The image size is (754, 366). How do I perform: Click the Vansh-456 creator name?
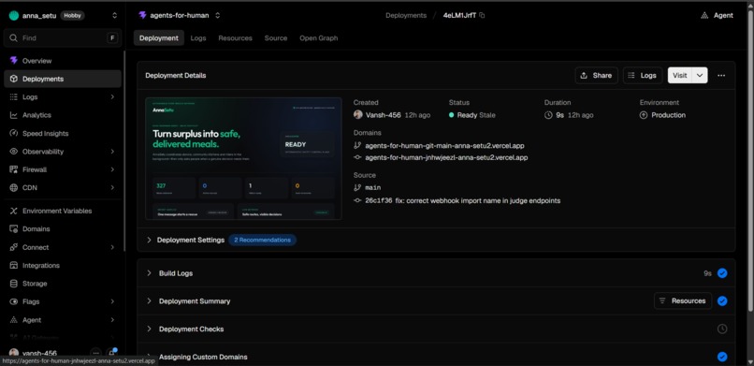(384, 115)
